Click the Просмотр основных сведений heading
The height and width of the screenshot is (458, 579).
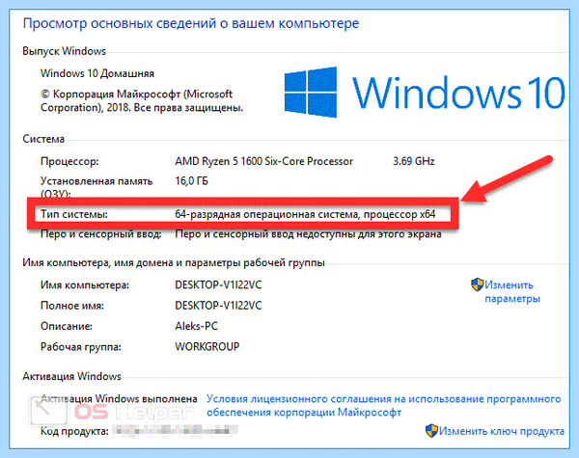(191, 23)
